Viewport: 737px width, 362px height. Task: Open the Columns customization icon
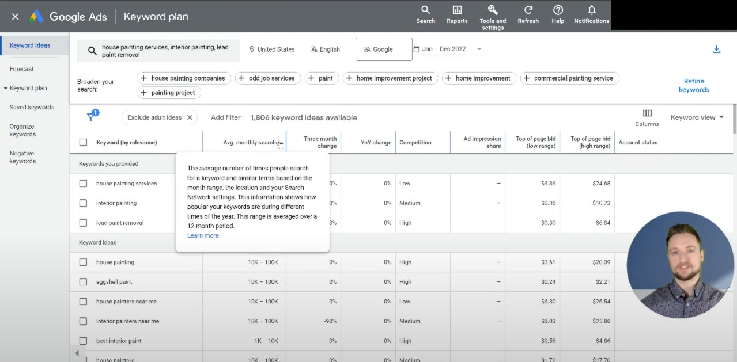[647, 117]
